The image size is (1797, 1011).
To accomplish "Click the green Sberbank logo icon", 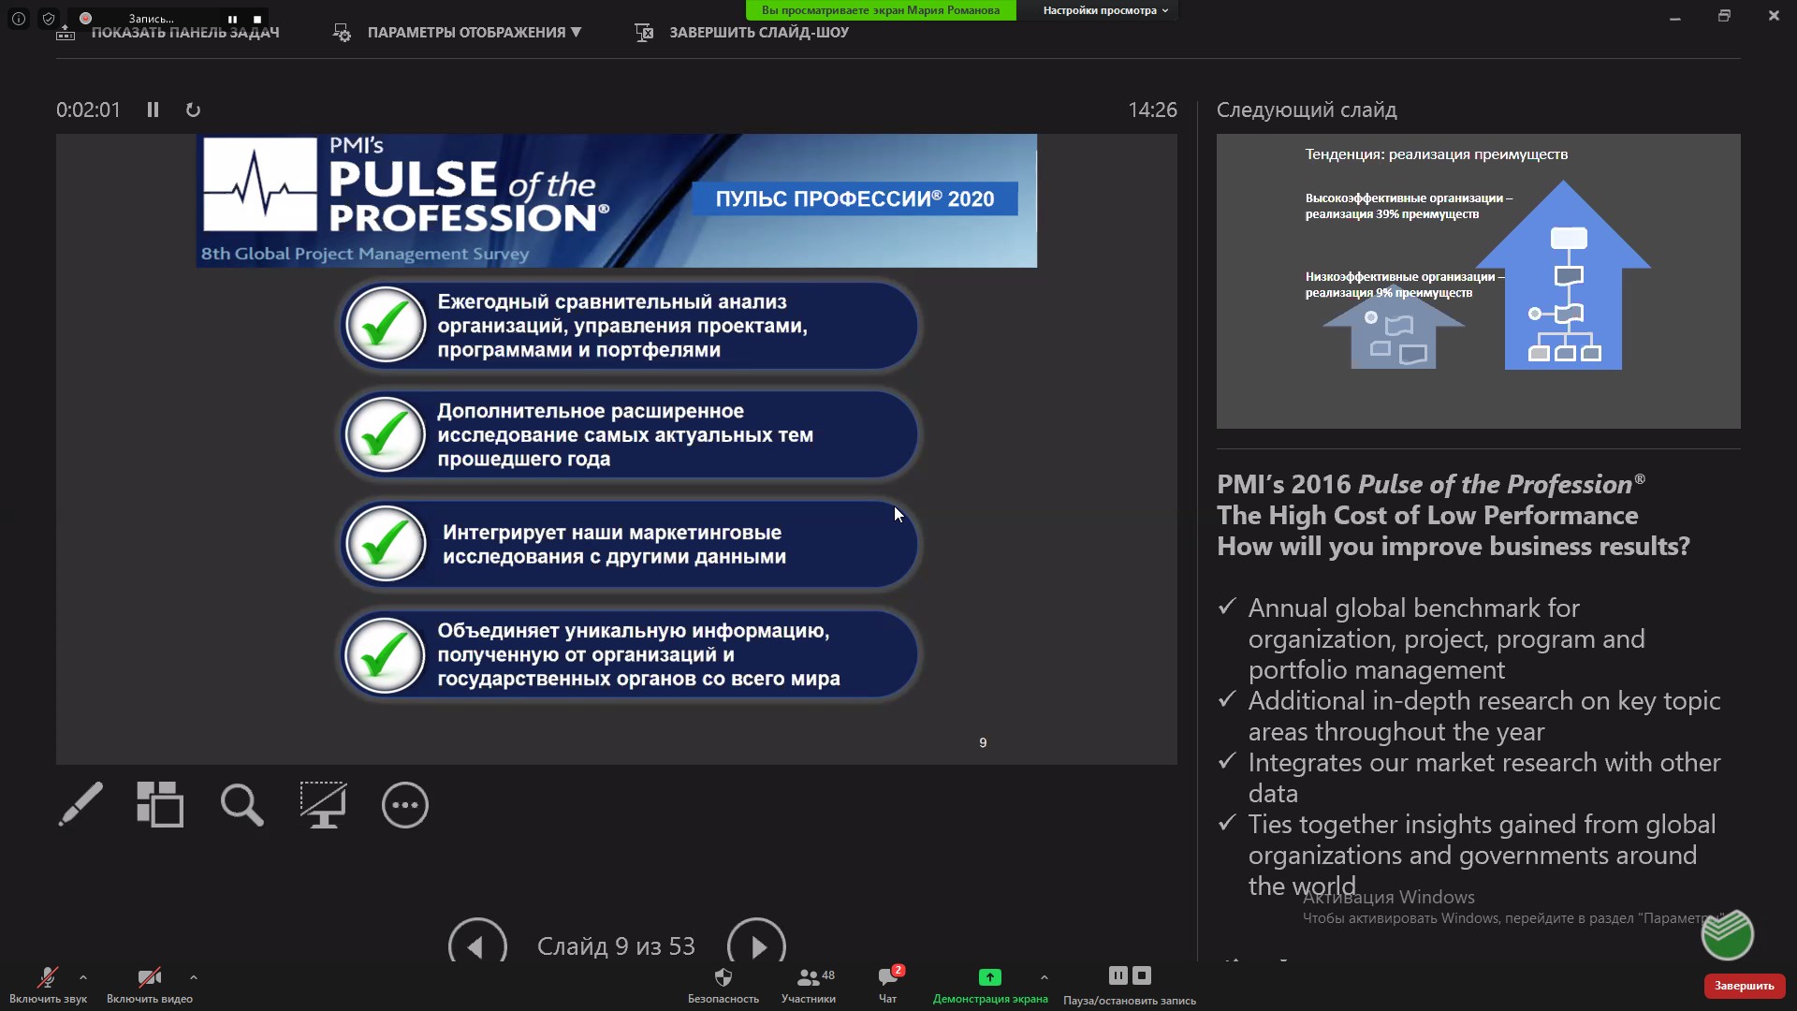I will click(x=1728, y=934).
